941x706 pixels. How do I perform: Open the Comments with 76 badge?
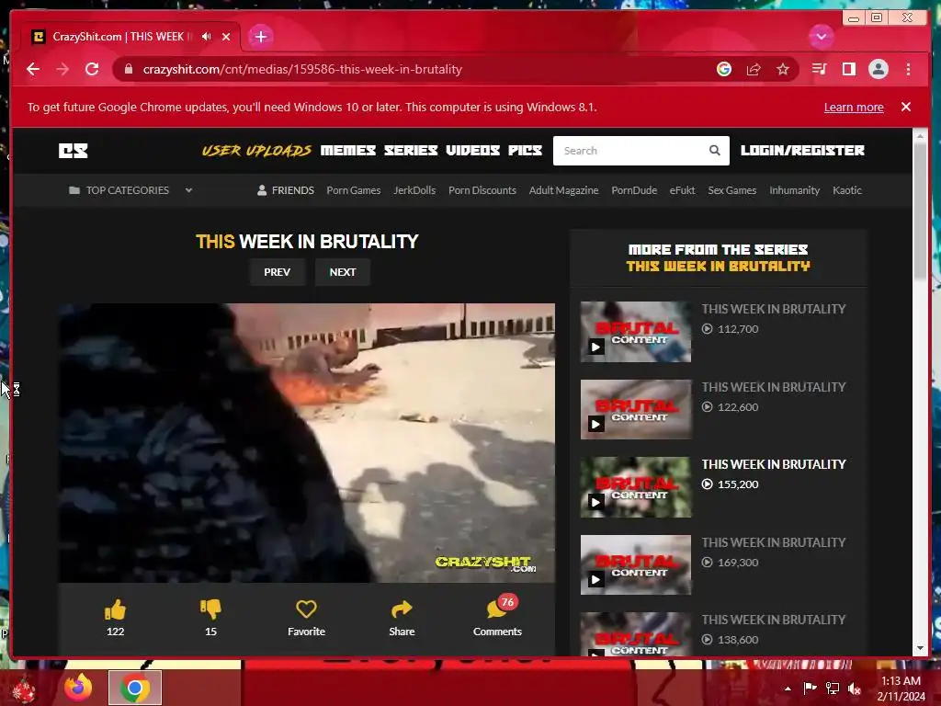(497, 617)
